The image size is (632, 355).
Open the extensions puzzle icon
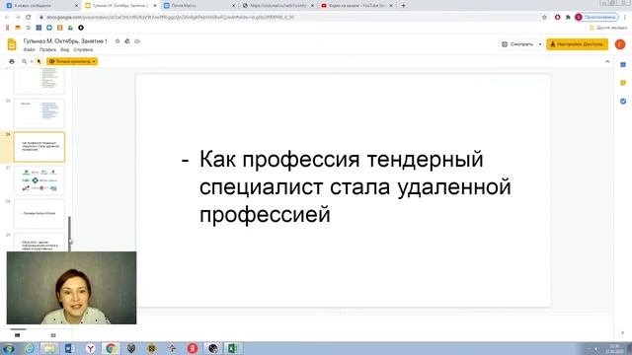568,17
